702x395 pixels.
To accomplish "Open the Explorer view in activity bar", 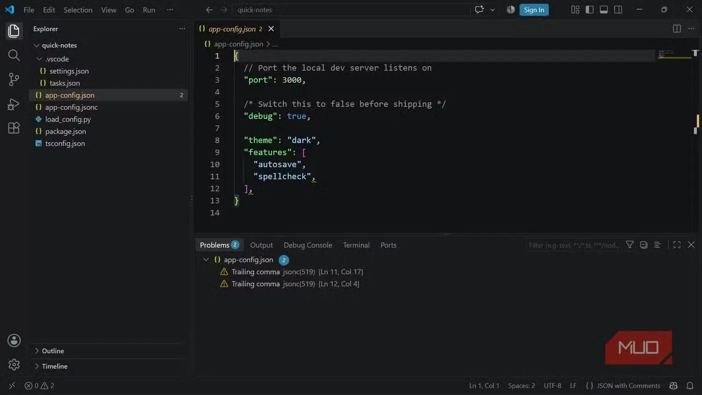I will tap(14, 31).
